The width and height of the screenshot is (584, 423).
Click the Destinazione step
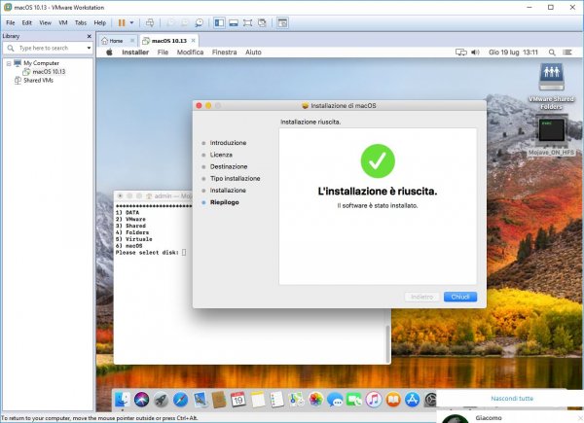[229, 166]
